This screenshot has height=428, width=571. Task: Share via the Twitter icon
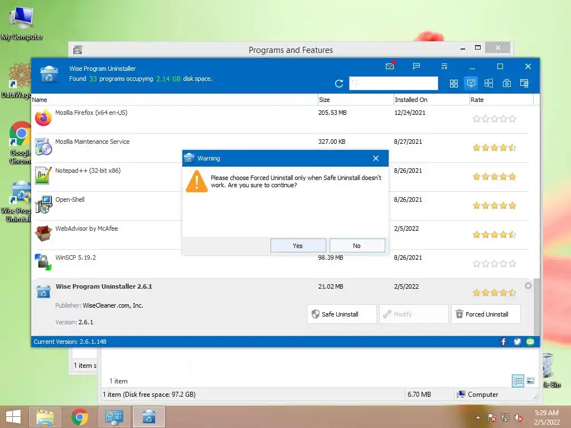[x=517, y=342]
